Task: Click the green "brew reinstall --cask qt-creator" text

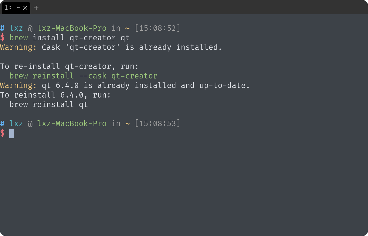Action: pos(83,76)
